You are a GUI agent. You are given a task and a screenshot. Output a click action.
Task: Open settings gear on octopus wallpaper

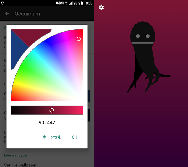(x=101, y=7)
